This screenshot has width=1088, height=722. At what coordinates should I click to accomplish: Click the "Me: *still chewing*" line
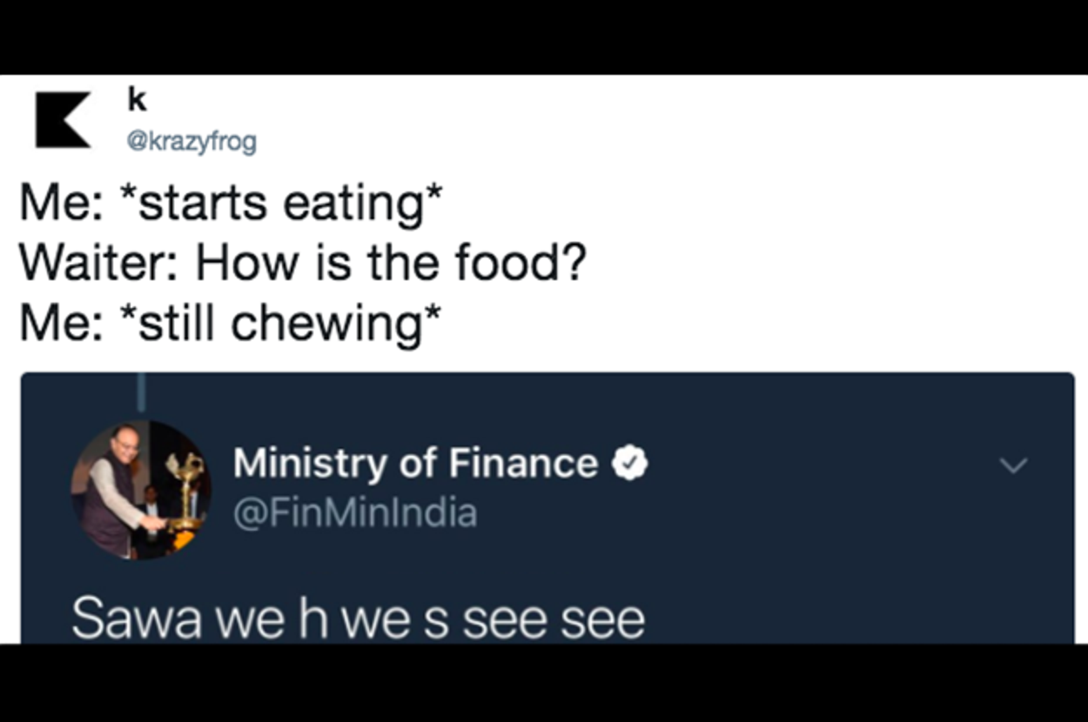pyautogui.click(x=230, y=323)
